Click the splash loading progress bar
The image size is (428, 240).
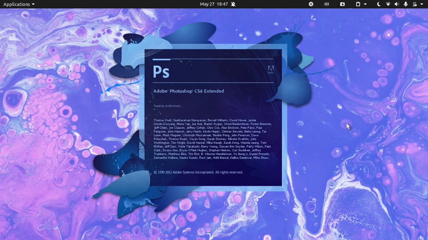[213, 59]
